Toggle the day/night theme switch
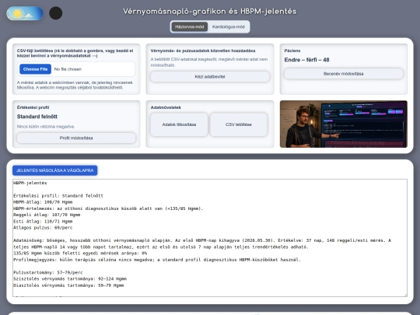The width and height of the screenshot is (420, 315). coord(25,13)
